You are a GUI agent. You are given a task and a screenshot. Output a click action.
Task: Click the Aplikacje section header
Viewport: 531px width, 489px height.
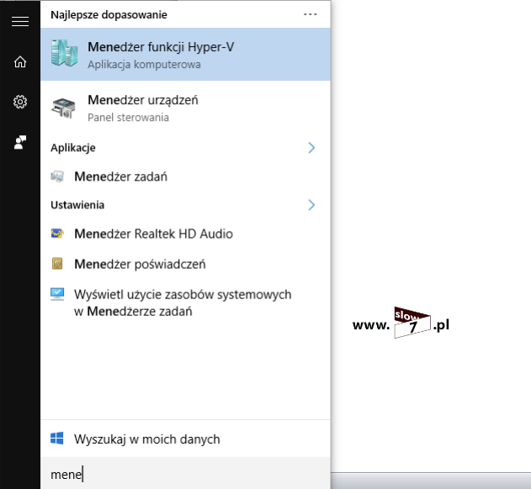[x=73, y=148]
